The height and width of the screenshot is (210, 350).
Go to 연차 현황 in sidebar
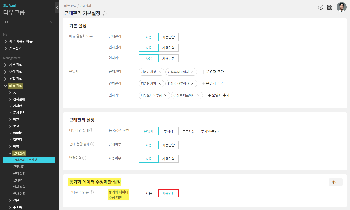tap(19, 194)
